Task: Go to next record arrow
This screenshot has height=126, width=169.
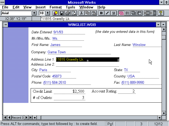Action: [26, 118]
